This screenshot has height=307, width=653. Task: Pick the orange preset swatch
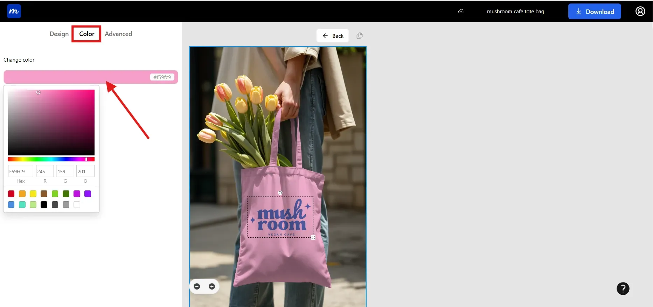22,194
